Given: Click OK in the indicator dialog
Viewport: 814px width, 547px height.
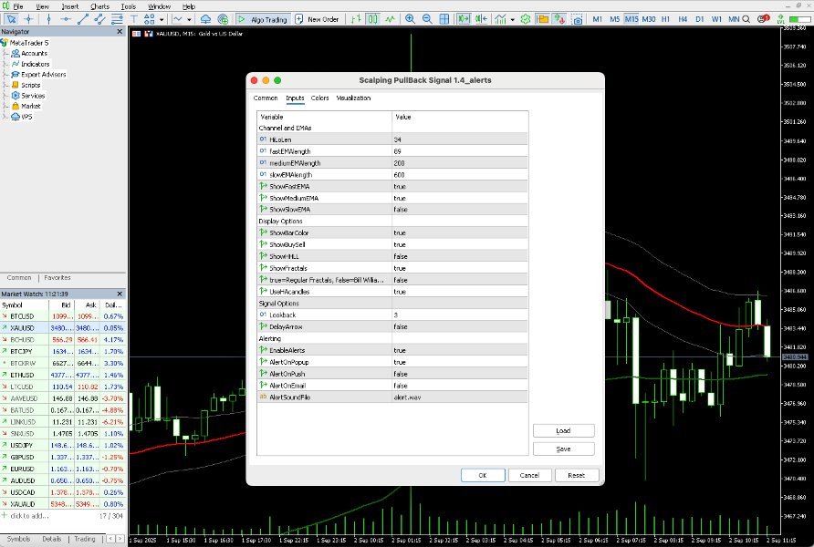Looking at the screenshot, I should [483, 475].
